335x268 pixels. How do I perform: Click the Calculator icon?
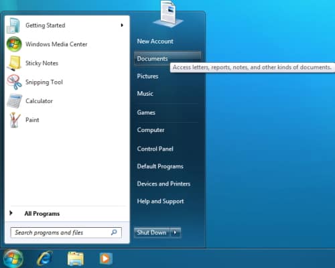pos(14,101)
